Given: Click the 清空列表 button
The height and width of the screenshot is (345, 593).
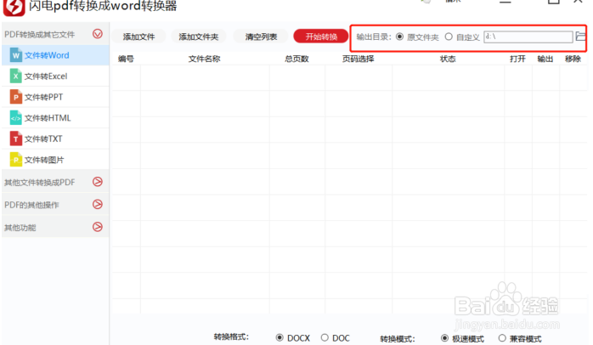Looking at the screenshot, I should 261,37.
